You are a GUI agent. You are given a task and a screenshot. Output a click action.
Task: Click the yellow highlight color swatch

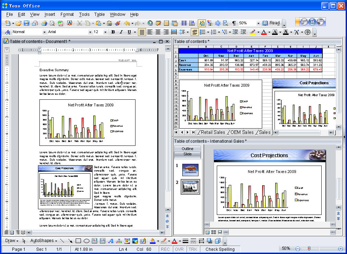click(253, 32)
